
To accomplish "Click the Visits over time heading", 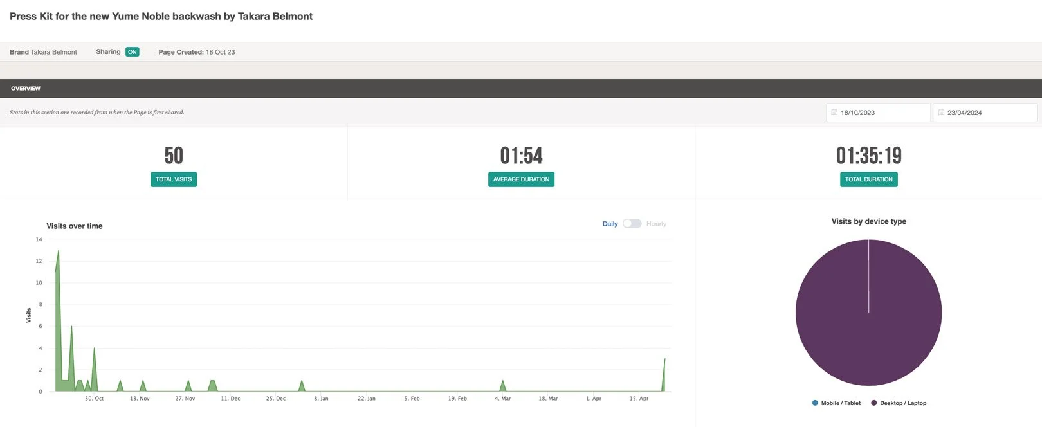I will (75, 226).
